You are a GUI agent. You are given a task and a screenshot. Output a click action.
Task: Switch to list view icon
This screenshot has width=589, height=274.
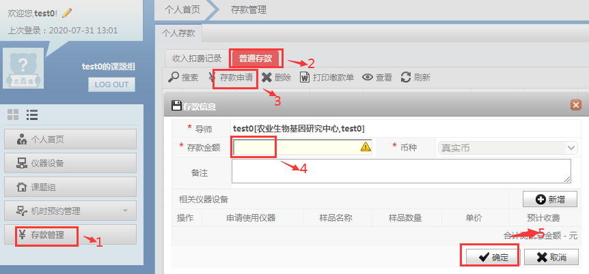(32, 115)
